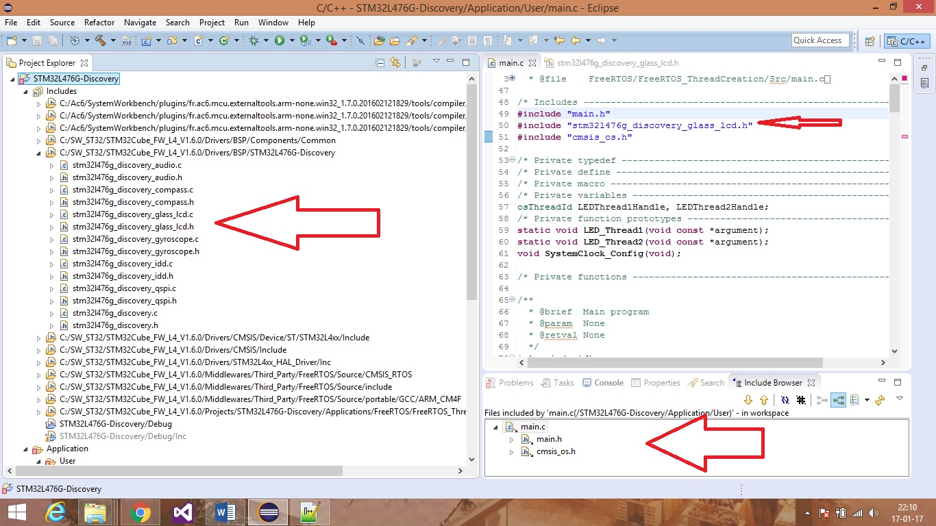
Task: Open Google Chrome from the taskbar
Action: click(x=140, y=512)
